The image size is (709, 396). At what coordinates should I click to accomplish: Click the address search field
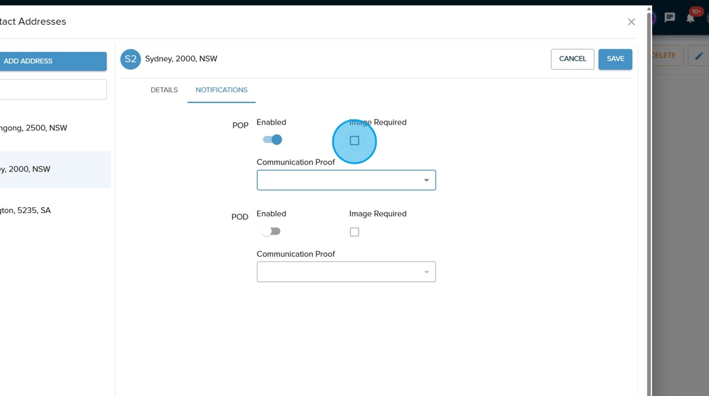[53, 89]
